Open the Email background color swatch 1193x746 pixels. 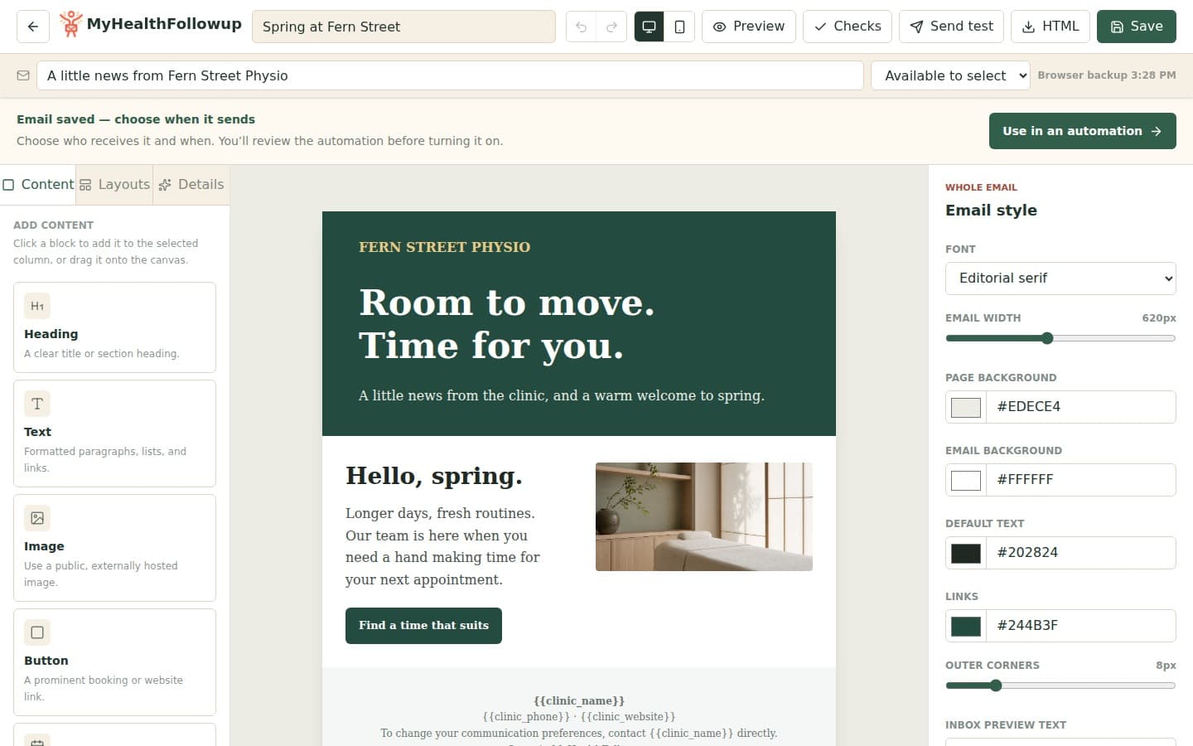(966, 480)
